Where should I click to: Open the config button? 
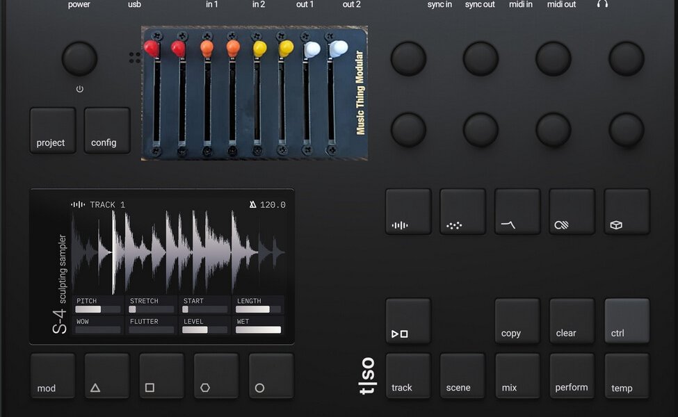[x=107, y=130]
